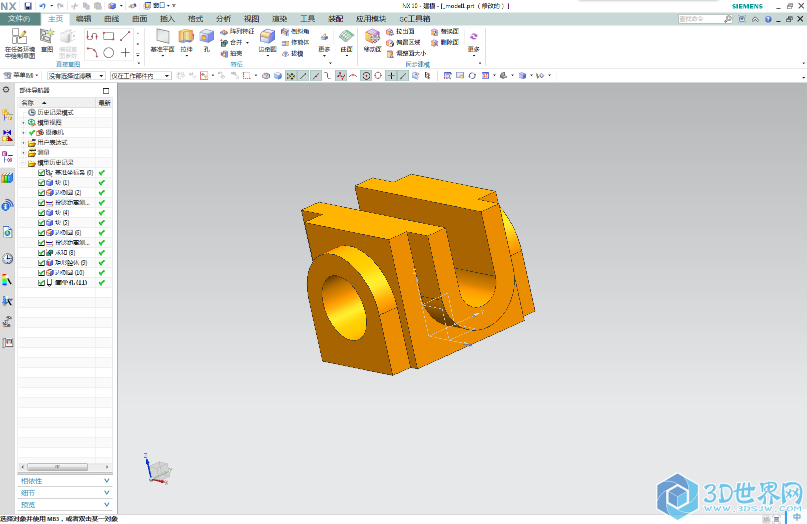The image size is (807, 524).
Task: Open the 文件(F) menu
Action: click(20, 19)
